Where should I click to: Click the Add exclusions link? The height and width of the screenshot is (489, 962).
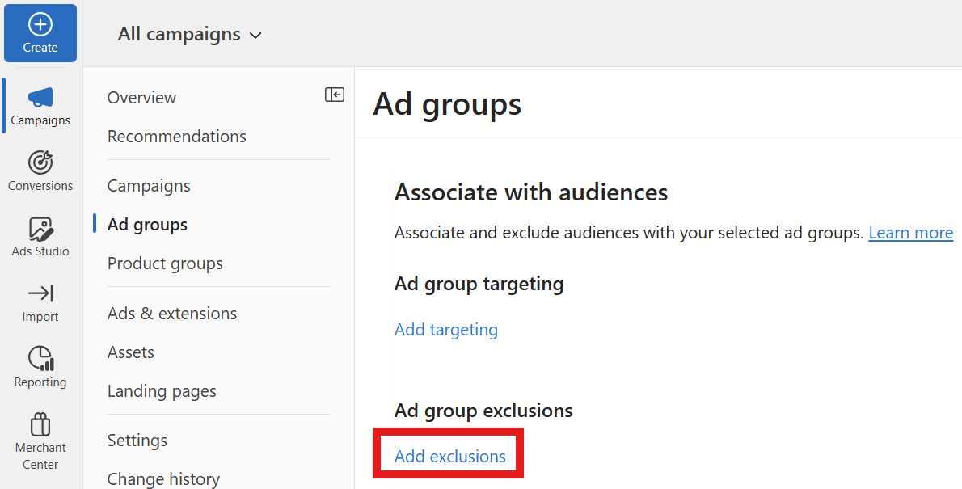point(449,457)
